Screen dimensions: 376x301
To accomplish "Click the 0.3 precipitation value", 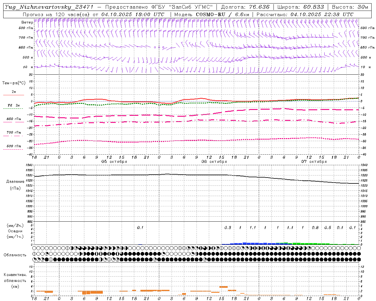I will 228,228.
